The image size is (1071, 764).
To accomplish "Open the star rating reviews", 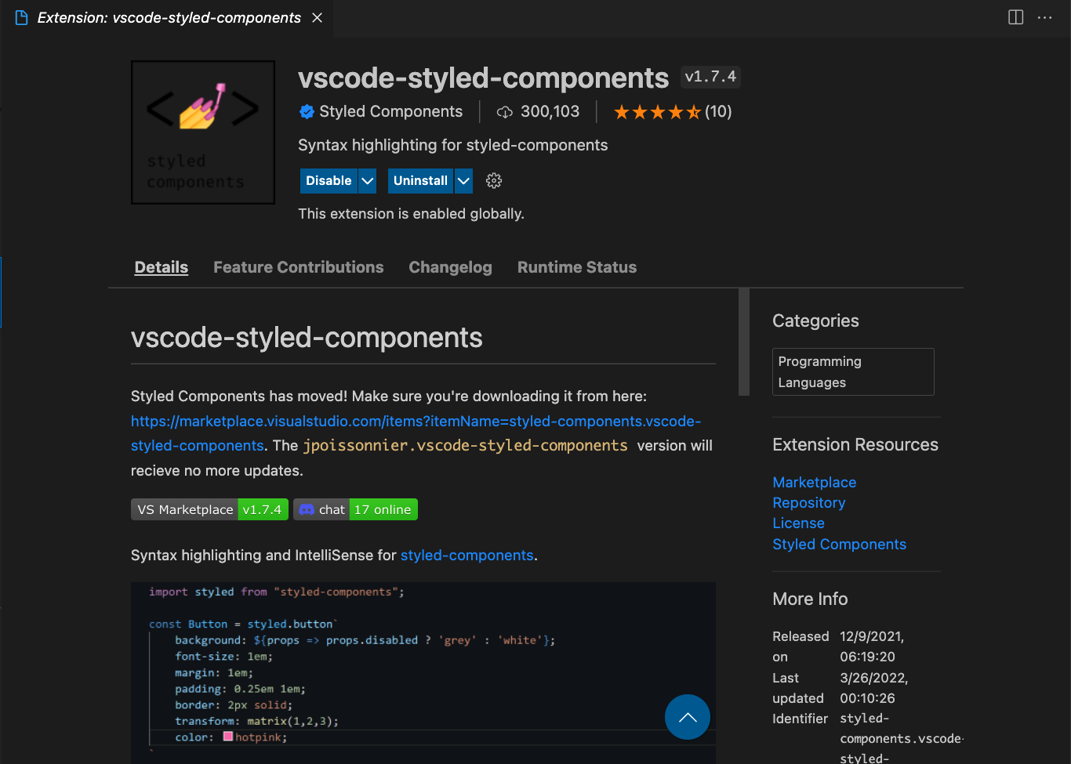I will (673, 112).
